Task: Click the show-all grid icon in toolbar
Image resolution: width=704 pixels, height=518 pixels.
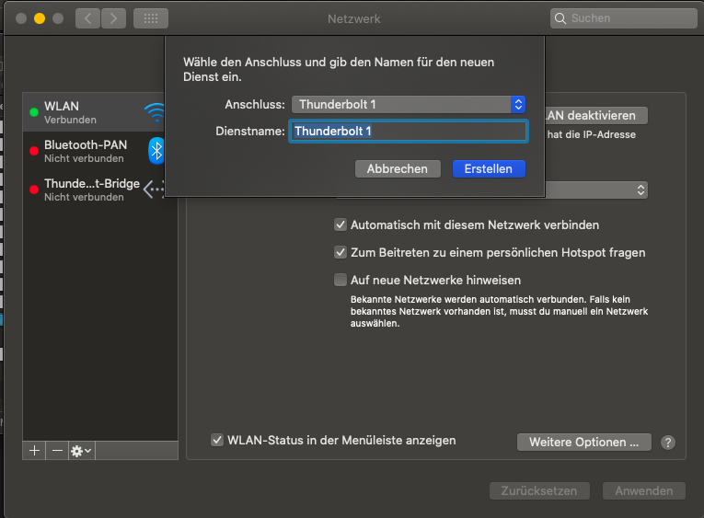Action: 151,18
